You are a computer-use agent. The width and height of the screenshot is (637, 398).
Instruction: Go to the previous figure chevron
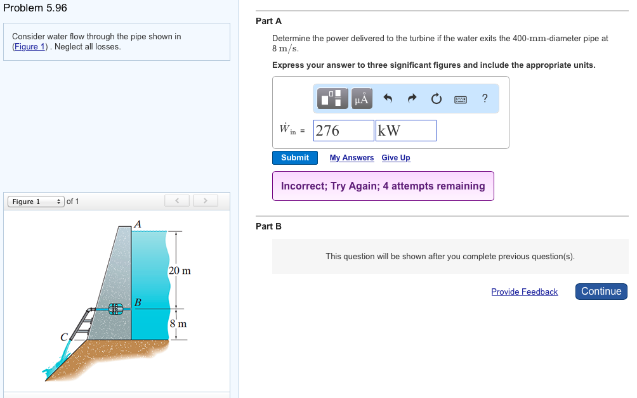tap(176, 200)
